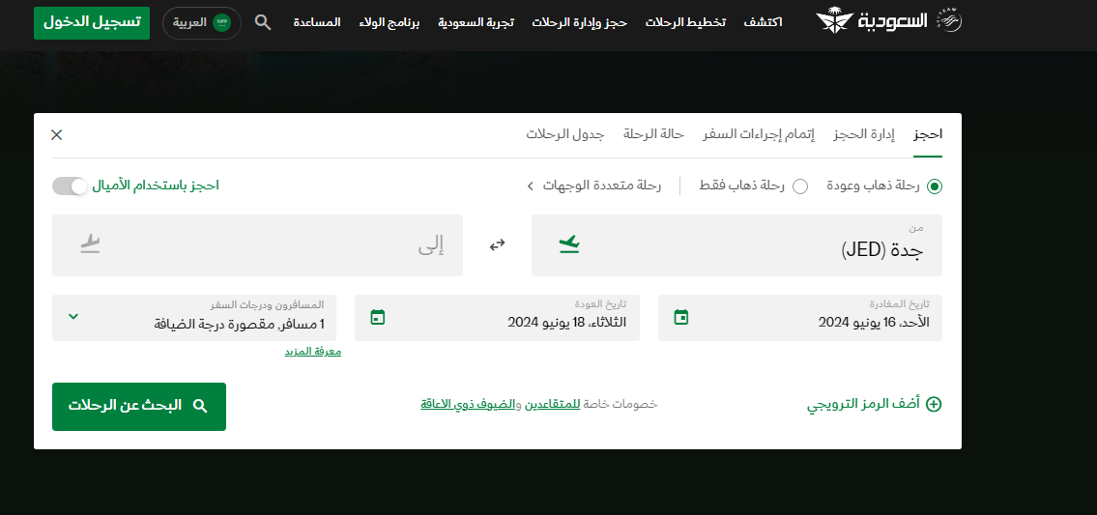Screen dimensions: 1097x515
Task: Open departure date calendar icon
Action: (x=680, y=317)
